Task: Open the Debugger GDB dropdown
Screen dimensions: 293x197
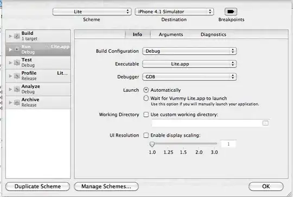Action: tap(189, 77)
